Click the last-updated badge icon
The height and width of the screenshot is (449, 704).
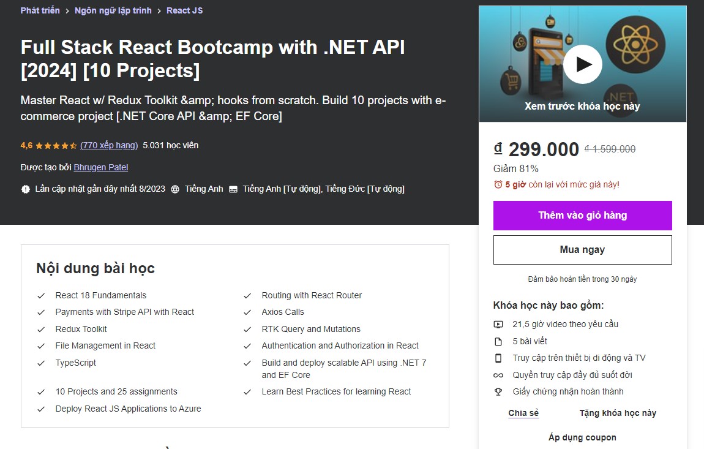pos(26,189)
